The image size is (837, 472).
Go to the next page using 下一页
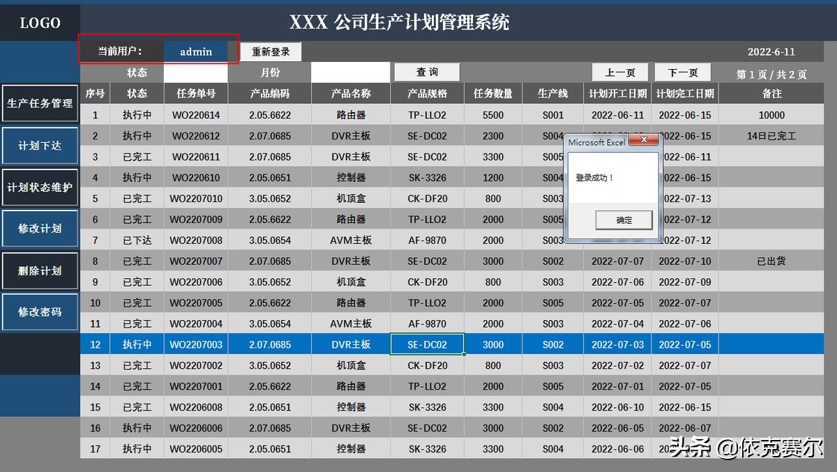click(681, 72)
